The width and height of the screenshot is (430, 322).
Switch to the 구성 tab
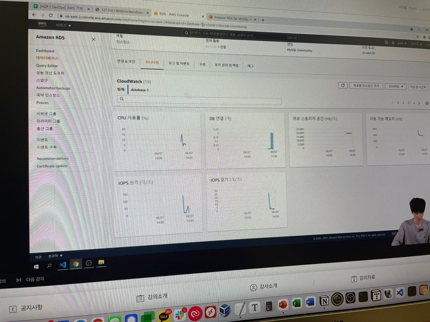pos(202,64)
